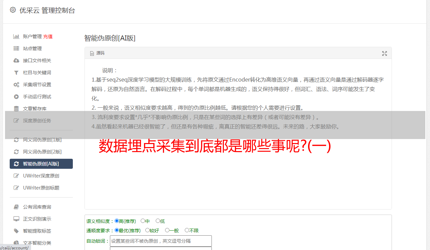Click the gear icon beside 优采云 管理控制台
This screenshot has width=430, height=250.
pos(13,10)
